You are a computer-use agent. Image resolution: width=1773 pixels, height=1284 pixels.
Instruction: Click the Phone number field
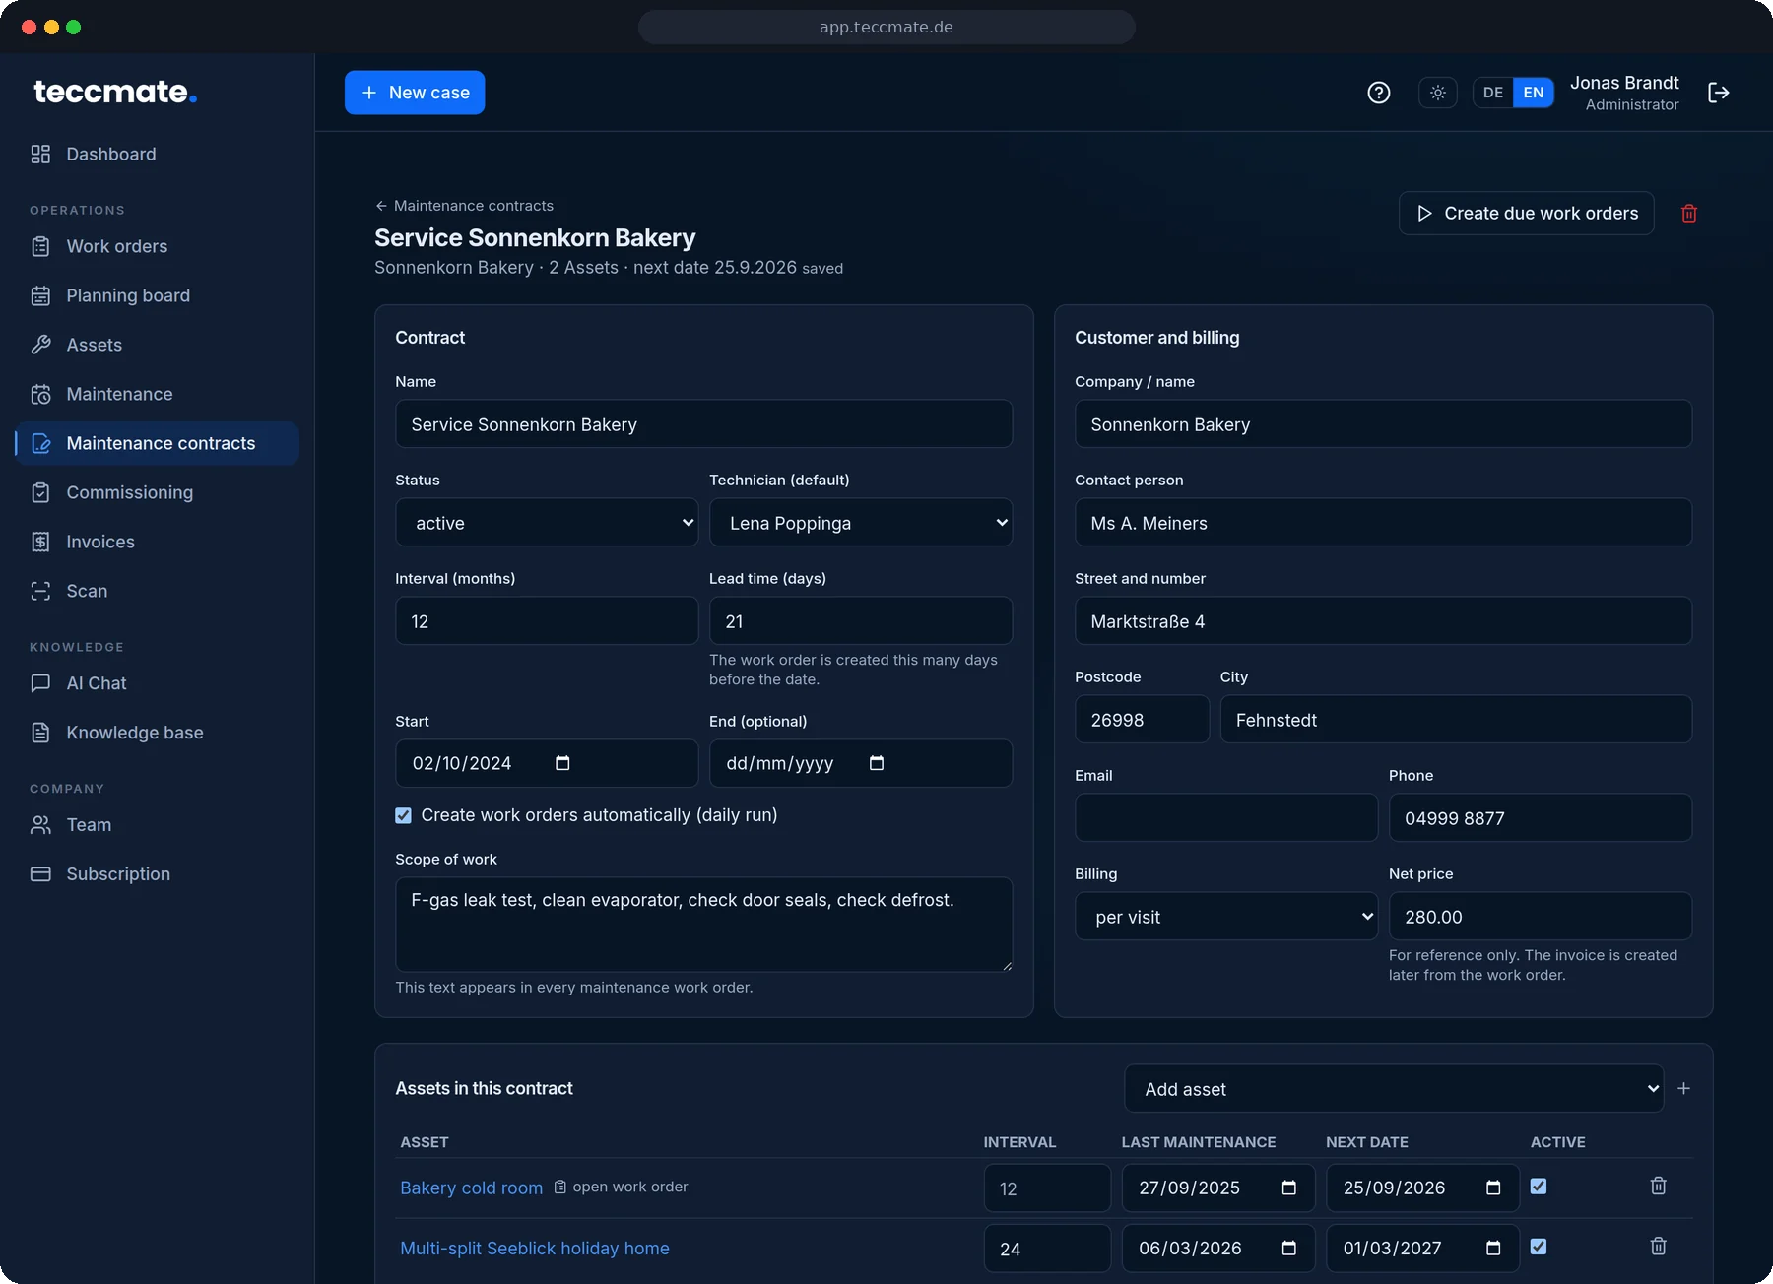1541,818
